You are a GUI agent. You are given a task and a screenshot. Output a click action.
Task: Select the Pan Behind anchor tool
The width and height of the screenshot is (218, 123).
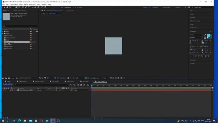20,7
